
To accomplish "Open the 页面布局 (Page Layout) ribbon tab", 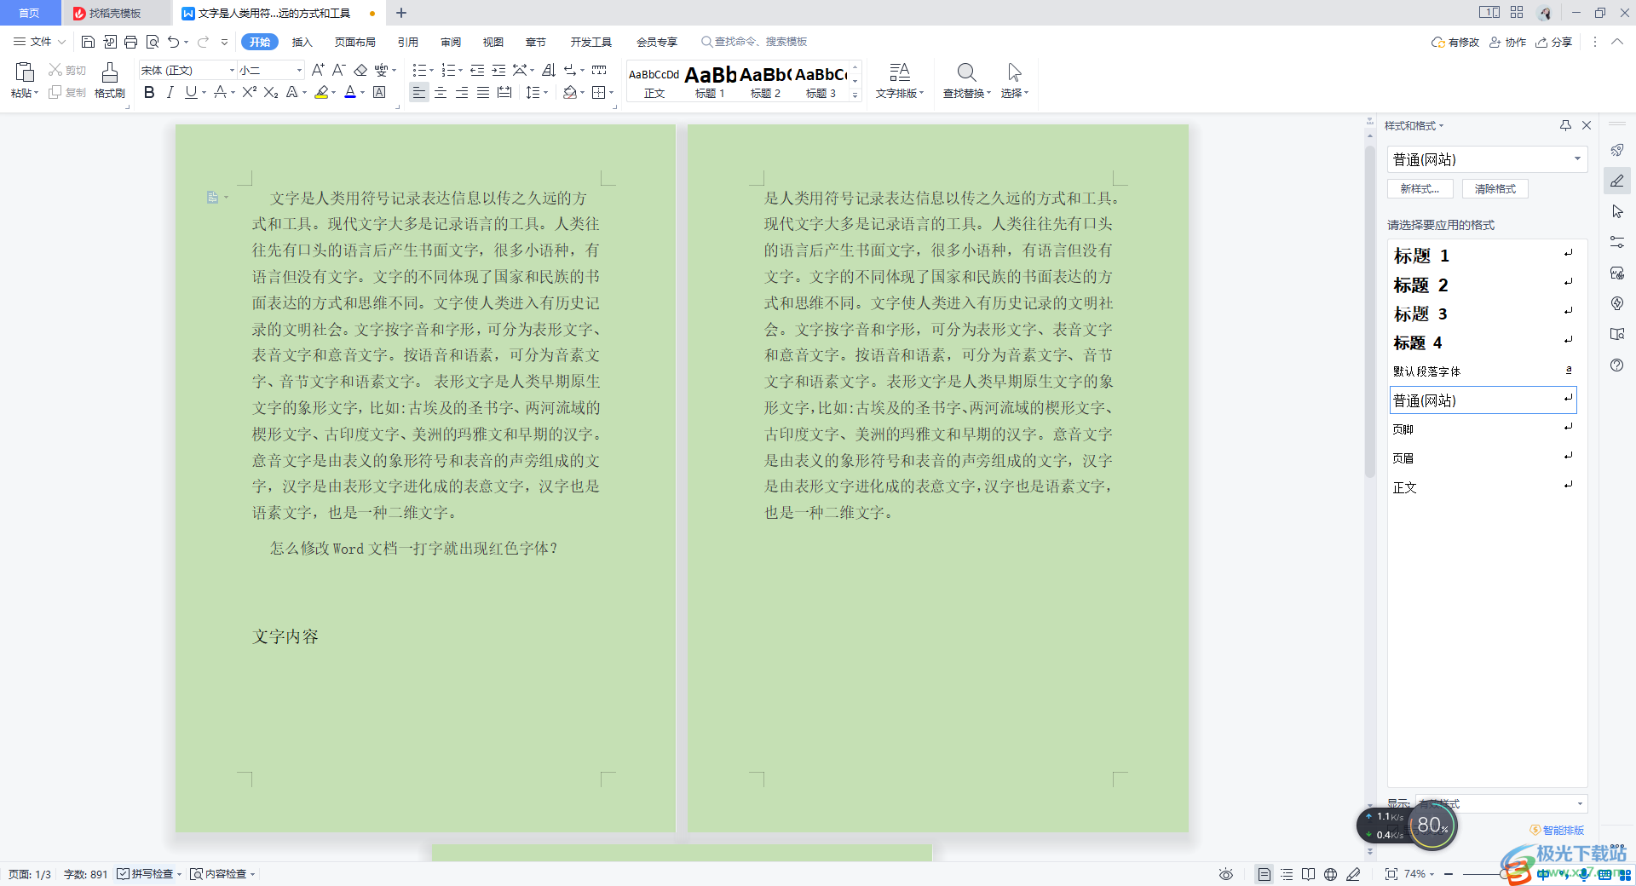I will point(355,42).
